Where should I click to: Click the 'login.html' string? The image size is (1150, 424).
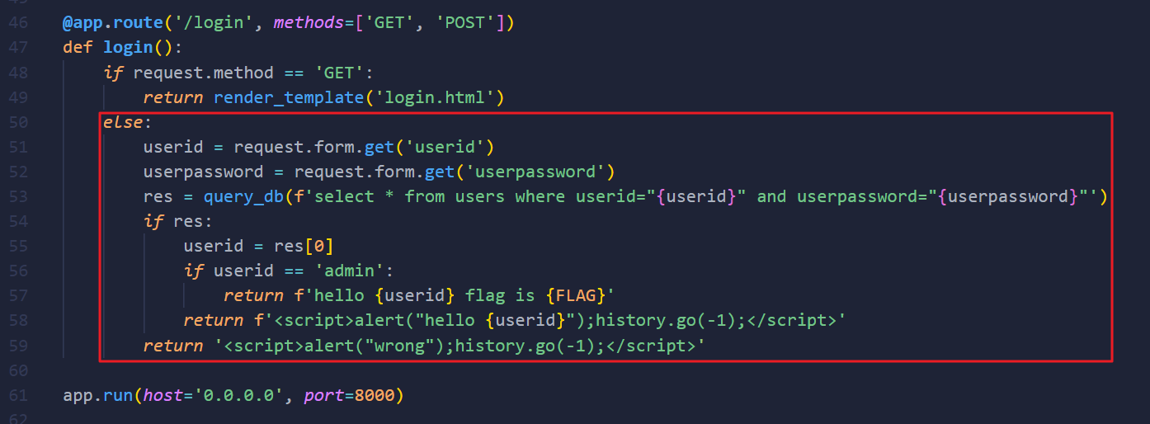435,97
